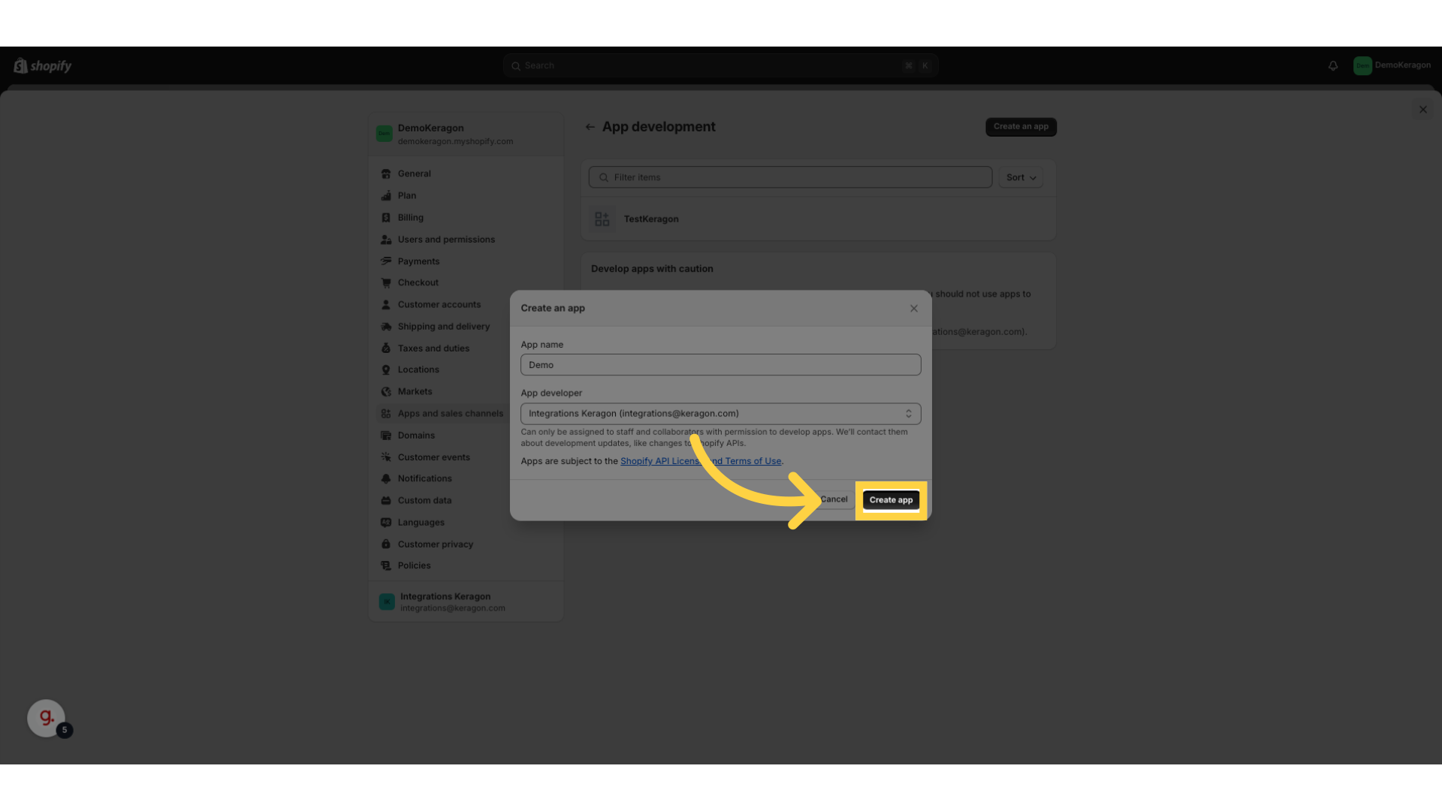1442x811 pixels.
Task: Close the Create an app dialog
Action: click(x=914, y=309)
